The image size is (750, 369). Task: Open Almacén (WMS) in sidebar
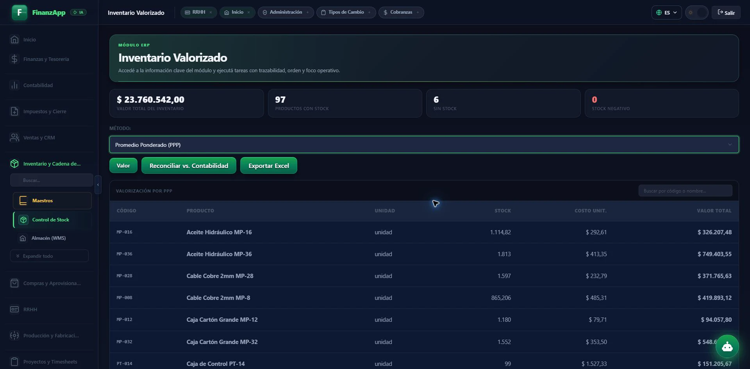52,238
